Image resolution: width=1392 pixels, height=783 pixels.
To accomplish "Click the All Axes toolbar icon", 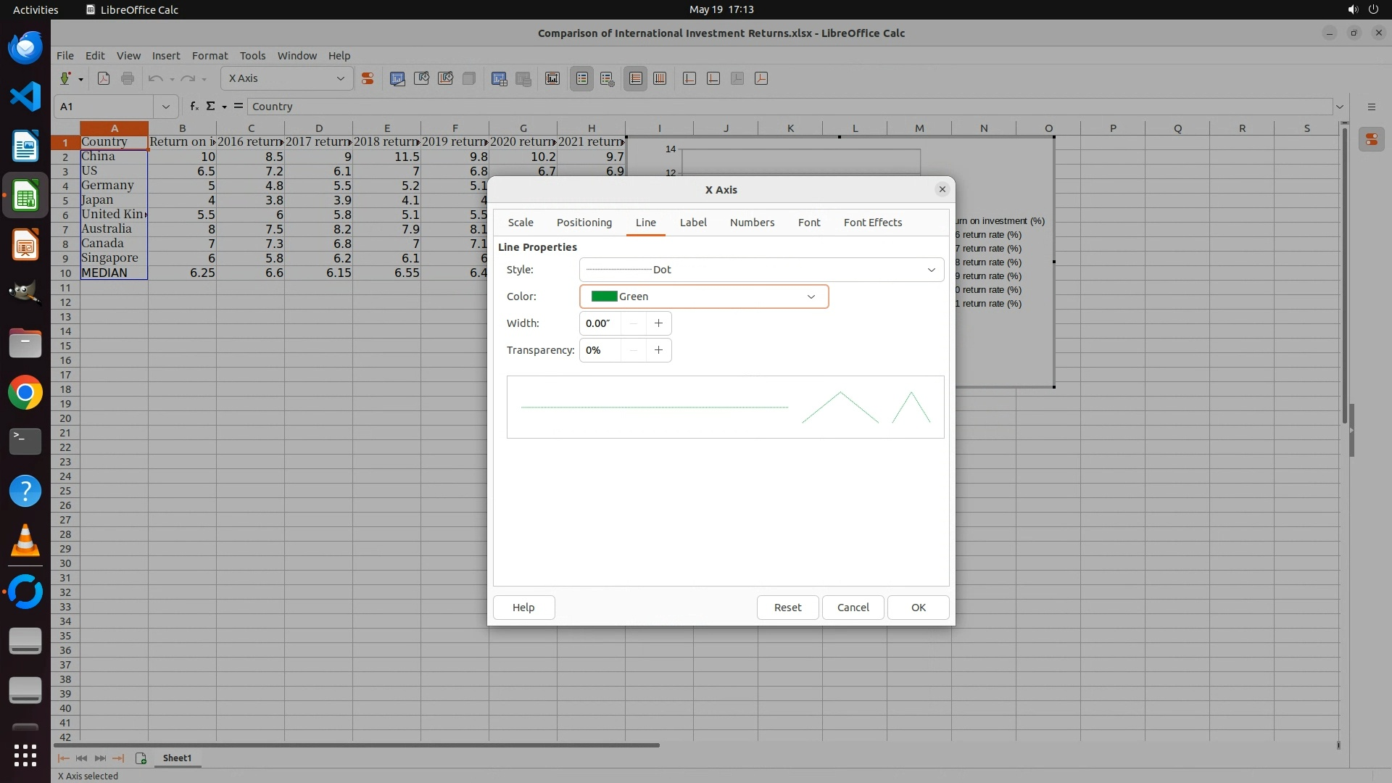I will [761, 78].
